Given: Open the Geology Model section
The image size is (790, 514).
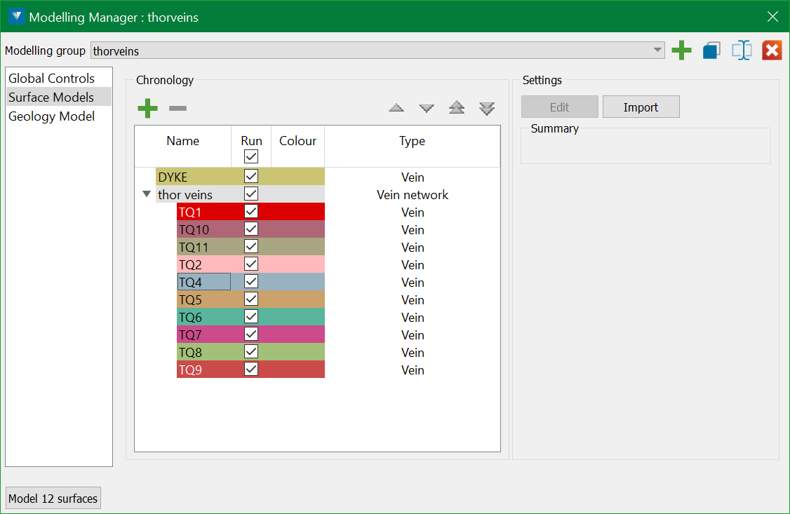Looking at the screenshot, I should (x=51, y=116).
